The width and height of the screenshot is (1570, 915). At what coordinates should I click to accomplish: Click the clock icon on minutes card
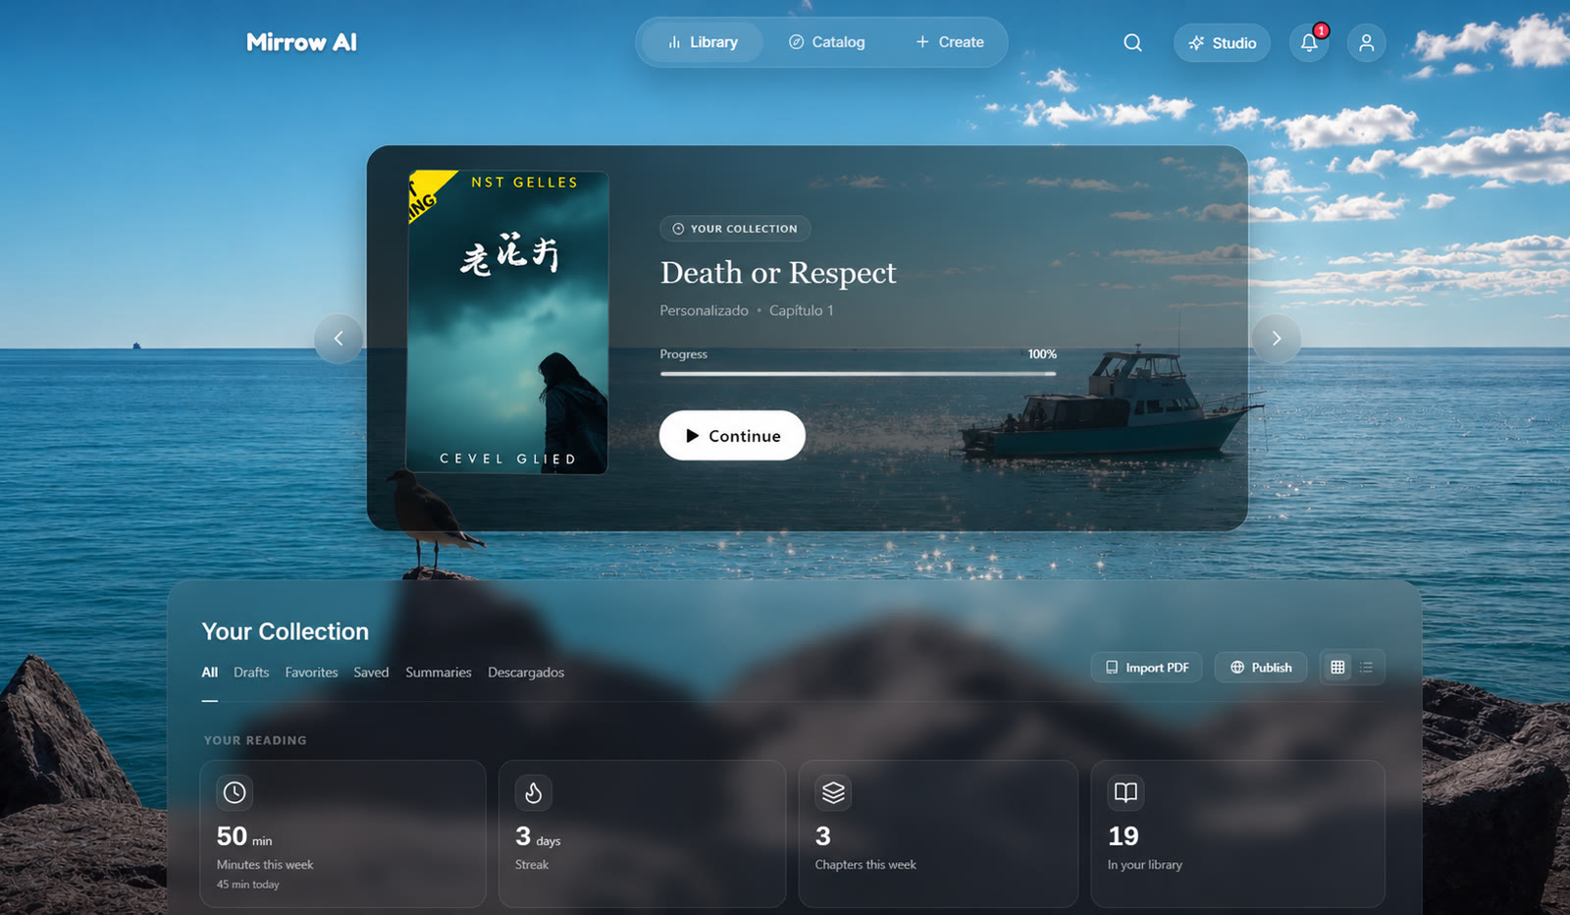(235, 792)
